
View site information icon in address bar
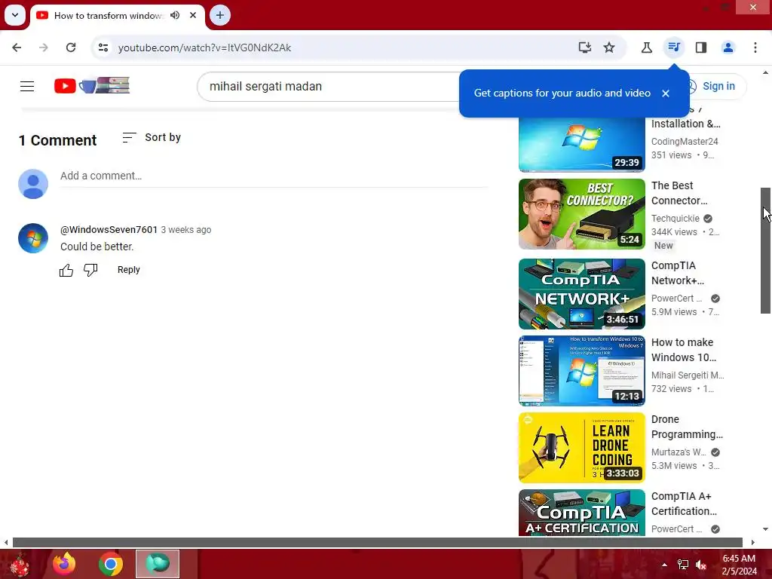(103, 47)
